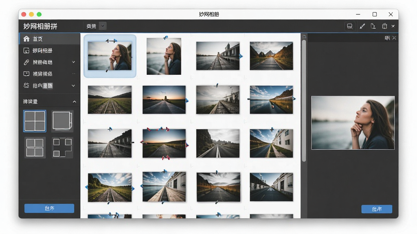Open the 首页 home page menu item

coord(49,39)
